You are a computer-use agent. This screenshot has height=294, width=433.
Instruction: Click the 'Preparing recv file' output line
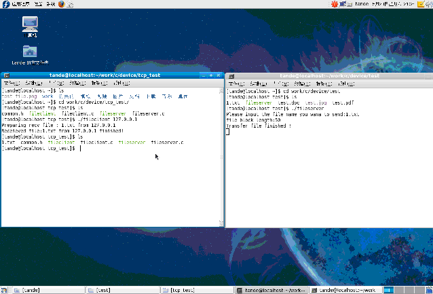[x=59, y=125]
